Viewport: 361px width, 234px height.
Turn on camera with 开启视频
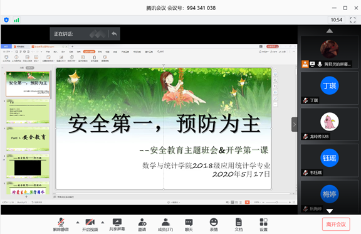click(90, 225)
